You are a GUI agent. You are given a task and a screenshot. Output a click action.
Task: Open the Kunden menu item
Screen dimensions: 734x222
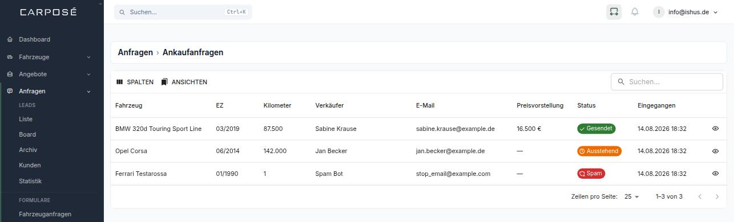point(30,165)
